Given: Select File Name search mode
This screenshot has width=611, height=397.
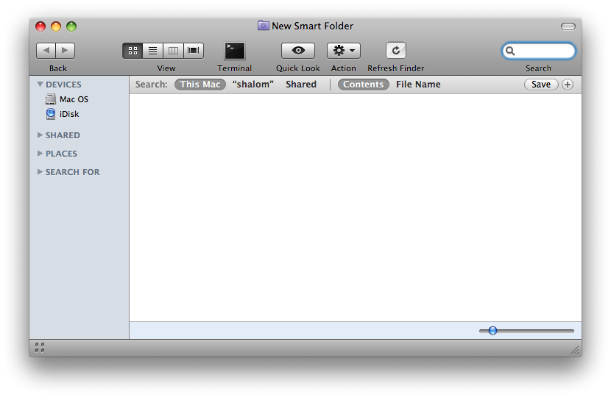Looking at the screenshot, I should click(x=418, y=85).
